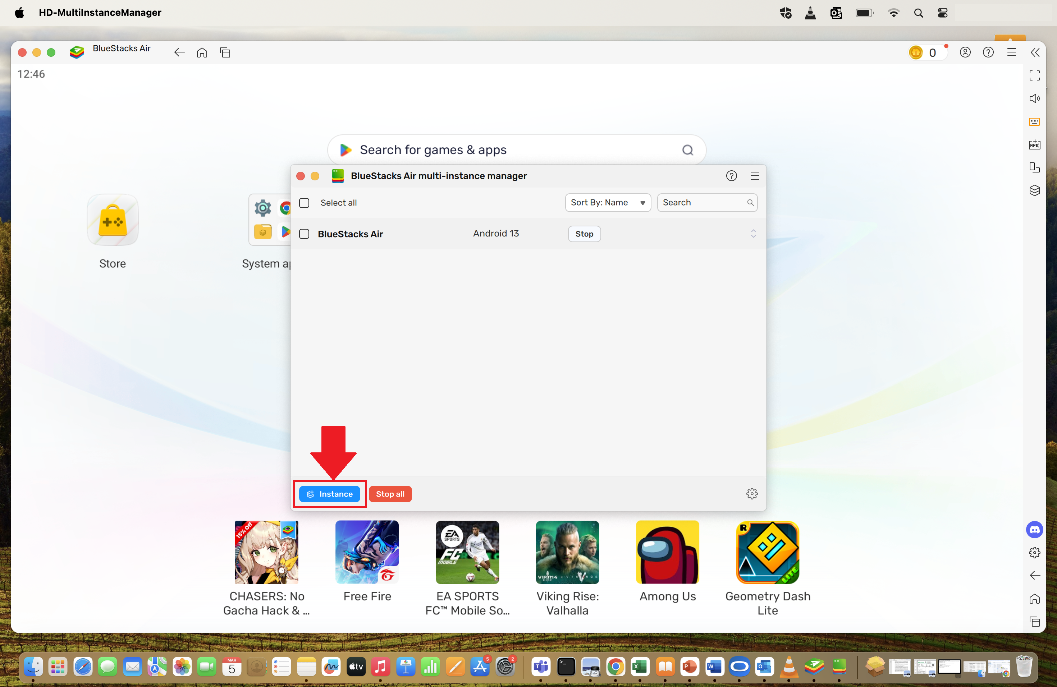Click the Wi-Fi status icon

[x=893, y=13]
